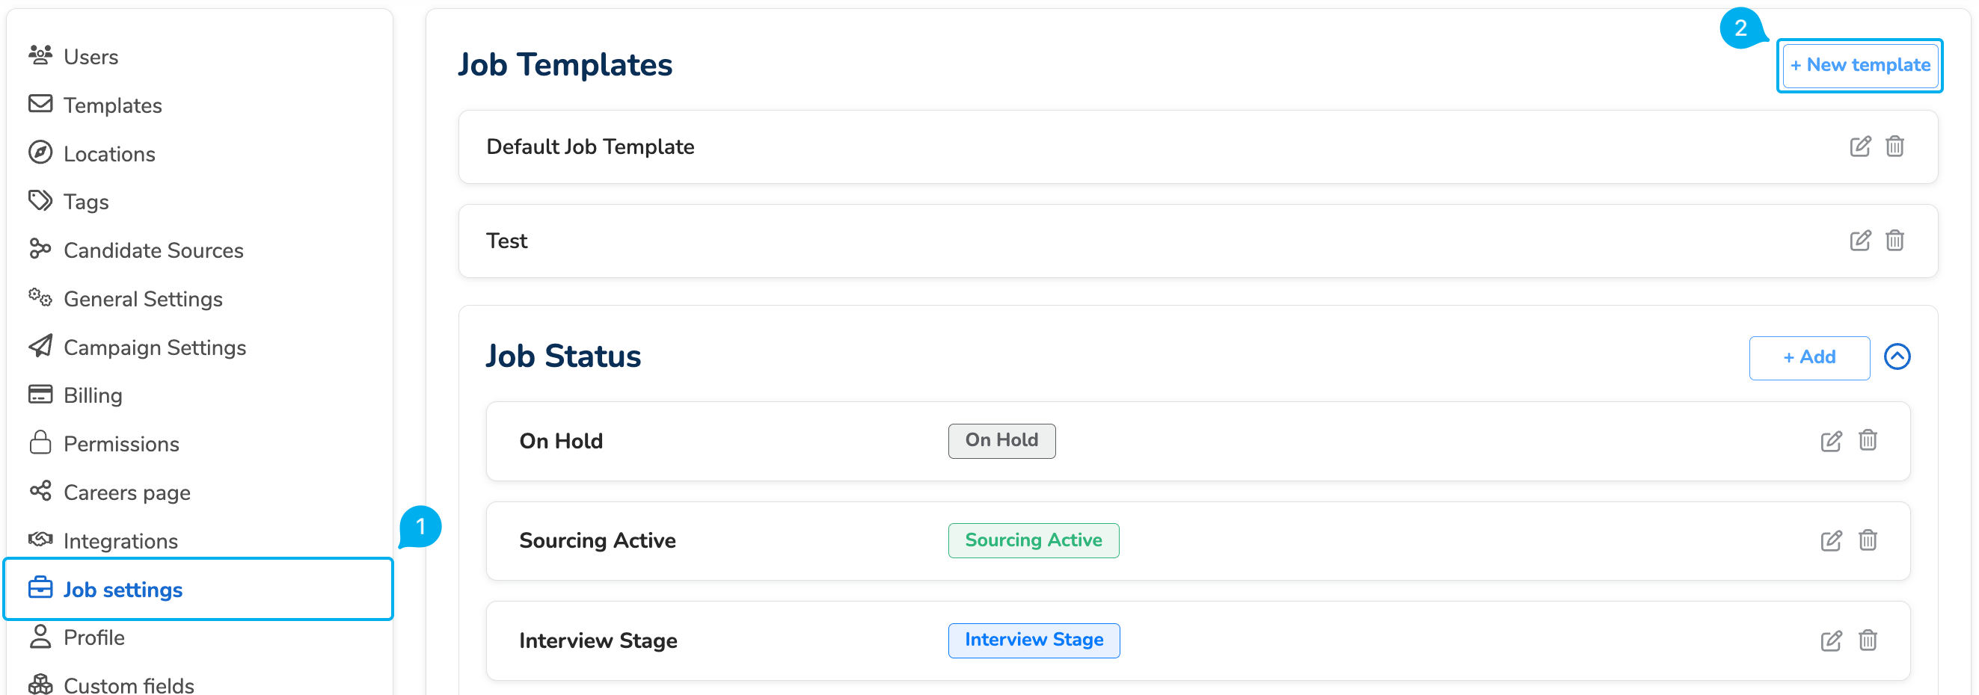Screen dimensions: 1979x695
Task: Open Campaign Settings in the sidebar
Action: (x=154, y=347)
